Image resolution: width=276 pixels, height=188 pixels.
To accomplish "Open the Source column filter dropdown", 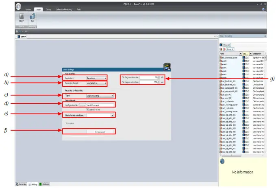I will pos(251,54).
